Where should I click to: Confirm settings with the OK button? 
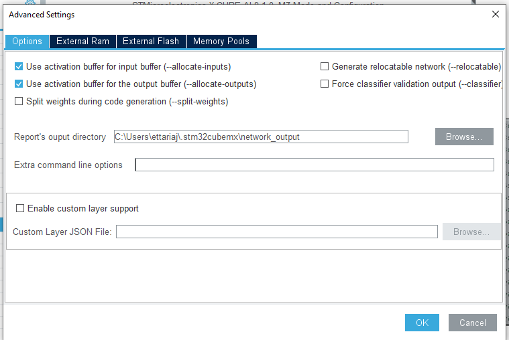422,323
